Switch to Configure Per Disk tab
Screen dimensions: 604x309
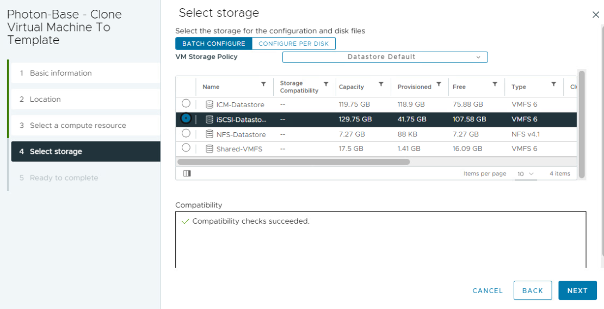coord(293,44)
